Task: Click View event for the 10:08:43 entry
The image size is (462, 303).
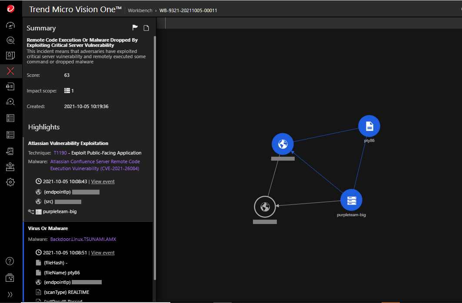Action: [x=103, y=181]
